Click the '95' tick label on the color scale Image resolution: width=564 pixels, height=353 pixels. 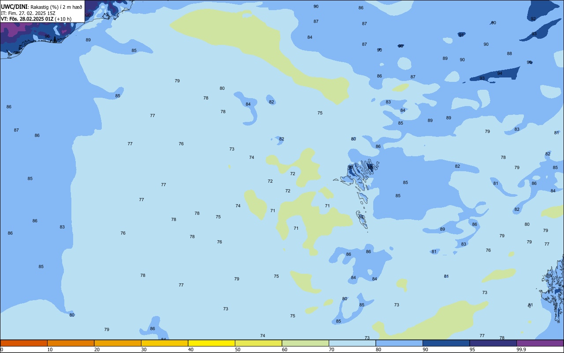(472, 349)
